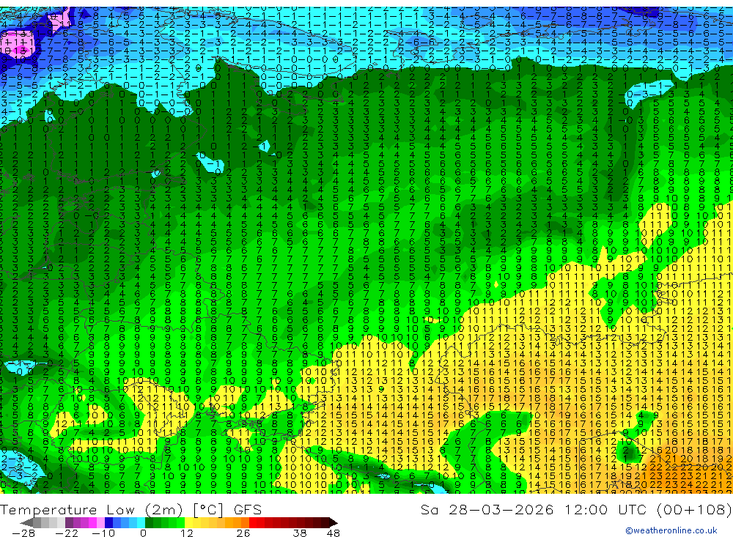
Task: Select the '12:00 UTC (00+108)' forecast time
Action: tap(648, 509)
